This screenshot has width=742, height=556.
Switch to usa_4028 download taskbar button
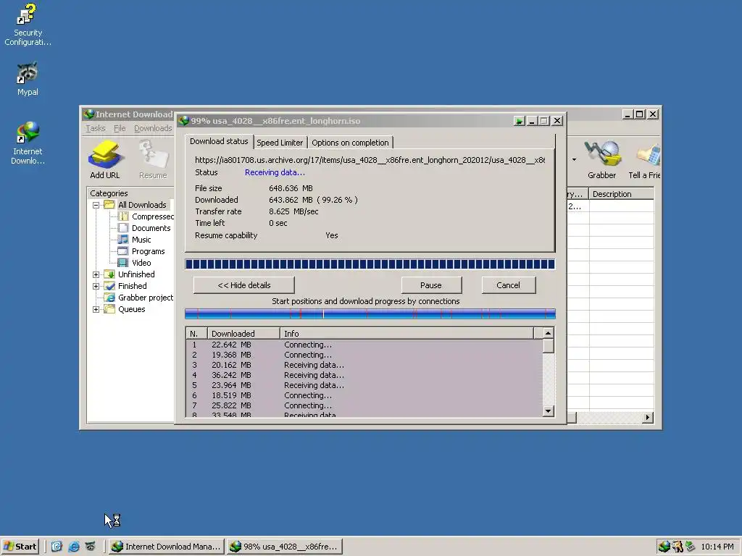(284, 547)
